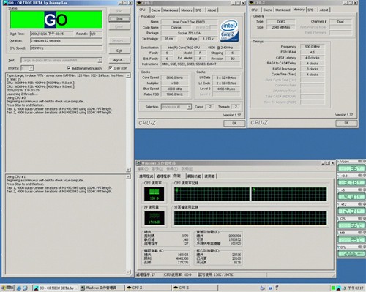The image size is (366, 292).
Task: Click the greyed Reset button in Orthos
Action: pos(119,26)
